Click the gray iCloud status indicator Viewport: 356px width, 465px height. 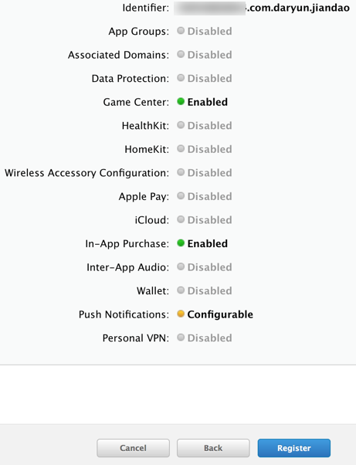(181, 219)
